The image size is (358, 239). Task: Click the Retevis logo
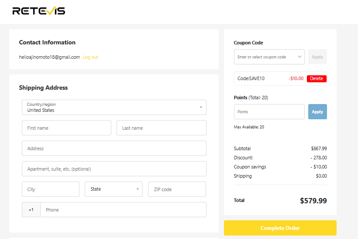click(39, 11)
